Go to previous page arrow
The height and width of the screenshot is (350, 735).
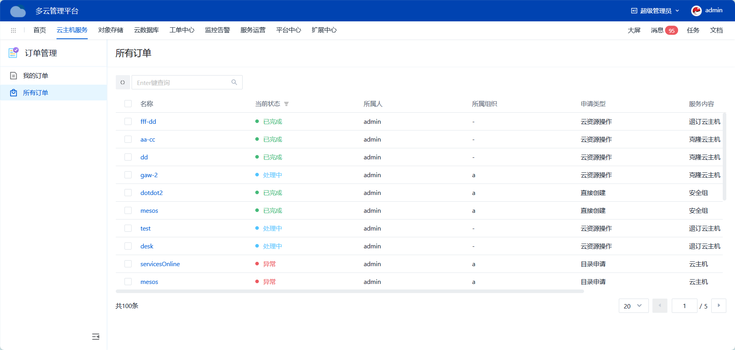click(660, 306)
